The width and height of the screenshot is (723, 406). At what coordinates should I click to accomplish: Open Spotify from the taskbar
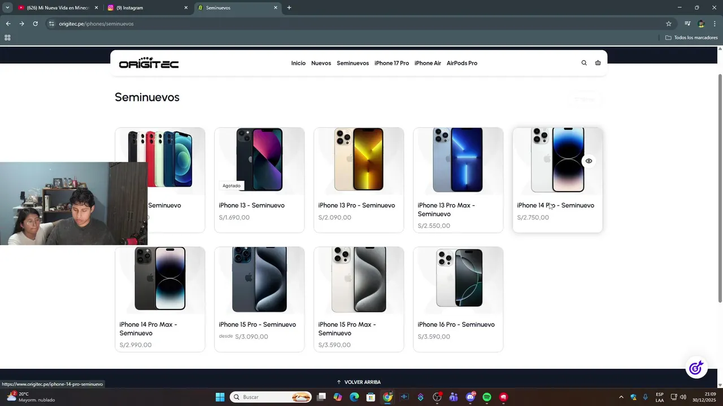pyautogui.click(x=487, y=397)
